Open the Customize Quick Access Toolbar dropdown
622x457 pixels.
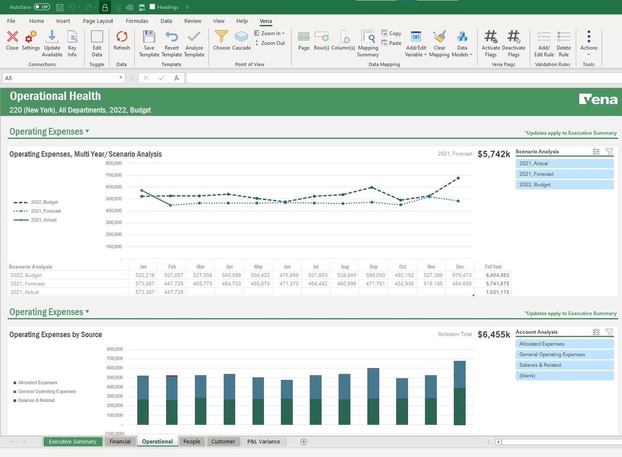point(187,7)
